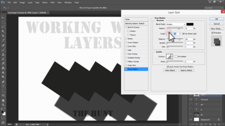Open the Contour picker dropdown arrow
The image size is (225, 126).
(172, 57)
